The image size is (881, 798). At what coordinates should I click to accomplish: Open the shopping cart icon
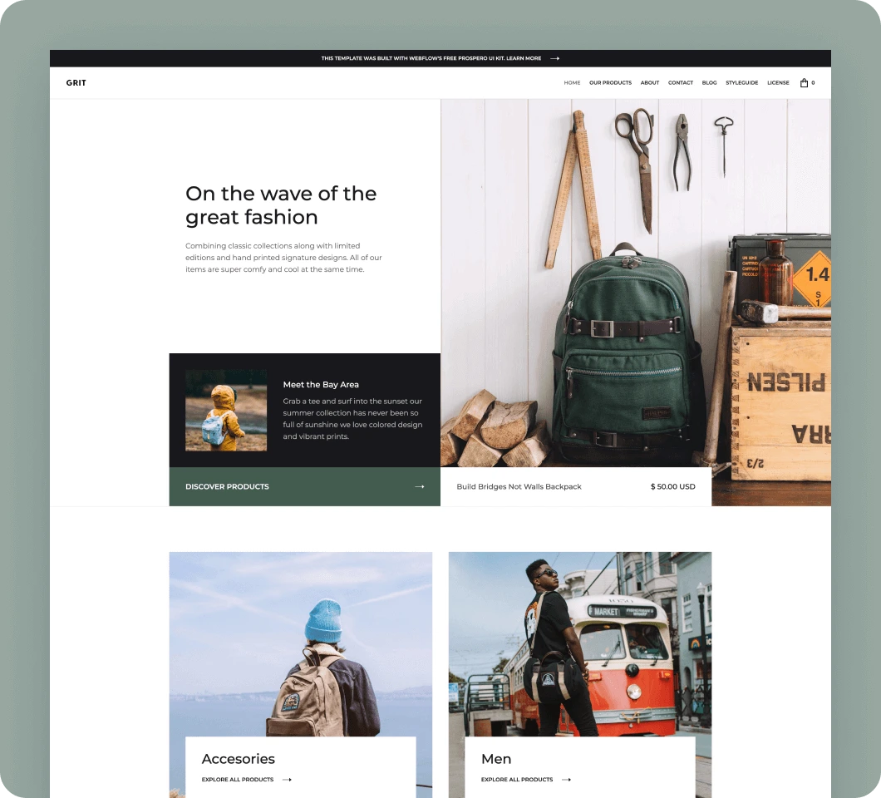tap(803, 82)
